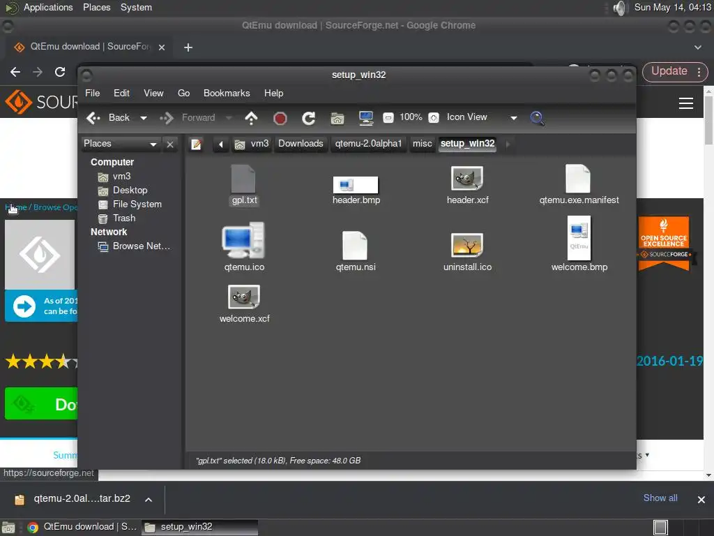
Task: Open the Forward history dropdown arrow
Action: click(229, 118)
